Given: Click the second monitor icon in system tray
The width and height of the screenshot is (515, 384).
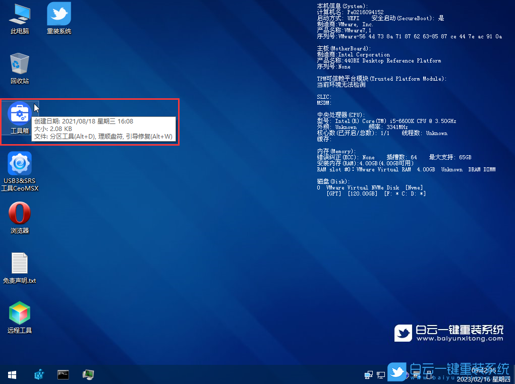Looking at the screenshot, I should pyautogui.click(x=381, y=375).
